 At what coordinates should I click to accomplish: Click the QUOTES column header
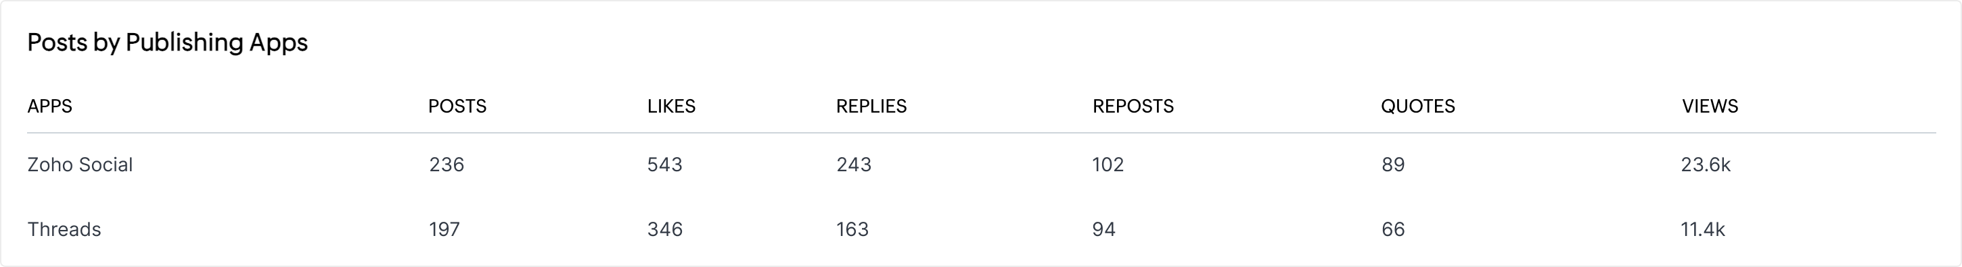click(x=1417, y=107)
